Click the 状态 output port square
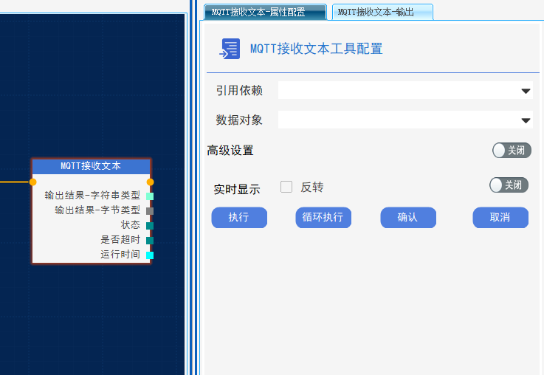 point(150,226)
